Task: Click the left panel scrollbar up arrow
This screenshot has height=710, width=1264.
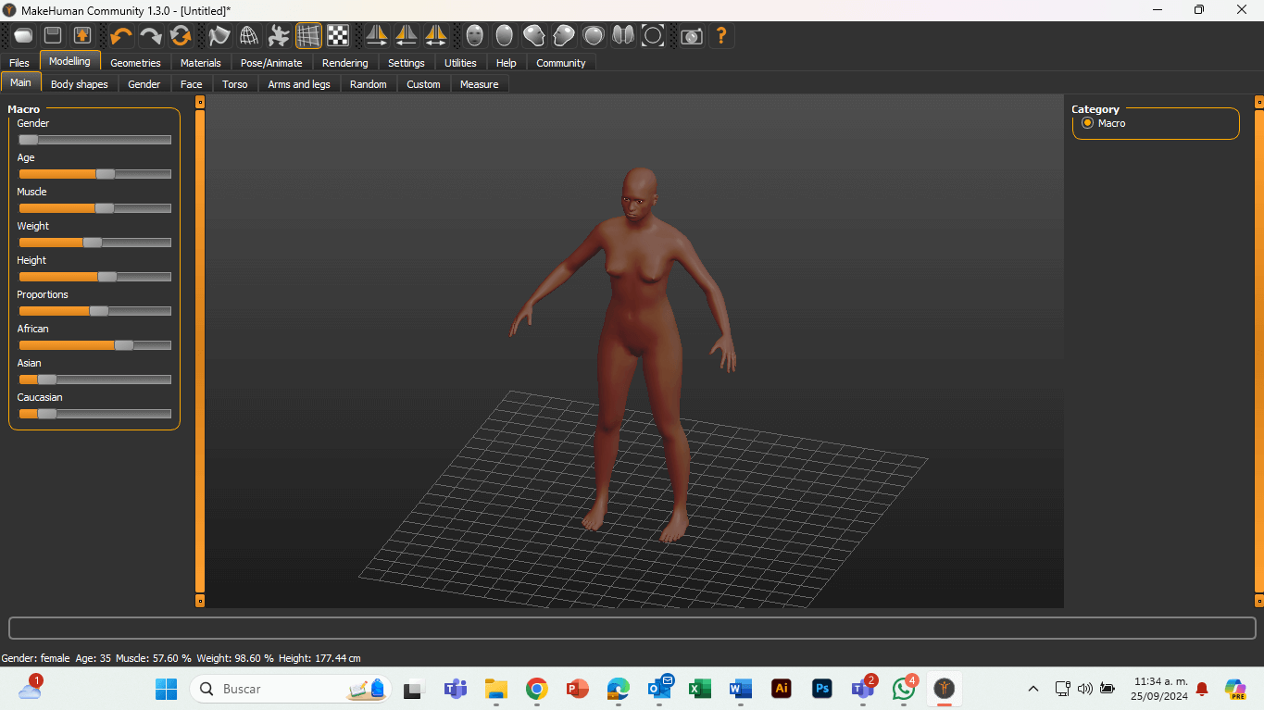Action: click(x=200, y=102)
